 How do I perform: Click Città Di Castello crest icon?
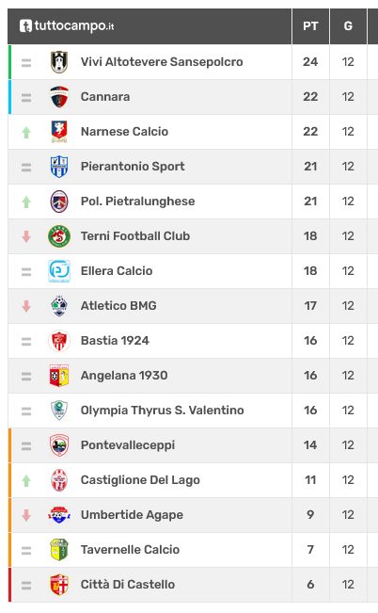coord(59,585)
